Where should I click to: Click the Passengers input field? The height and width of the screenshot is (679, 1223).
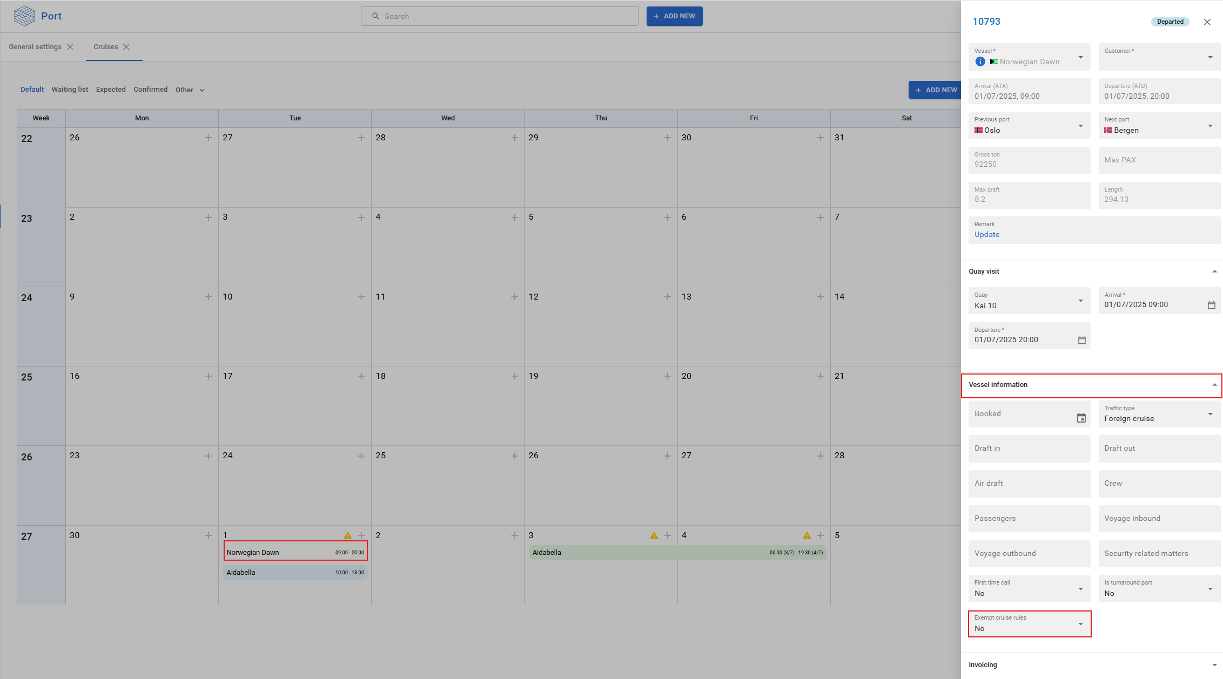click(x=1029, y=518)
